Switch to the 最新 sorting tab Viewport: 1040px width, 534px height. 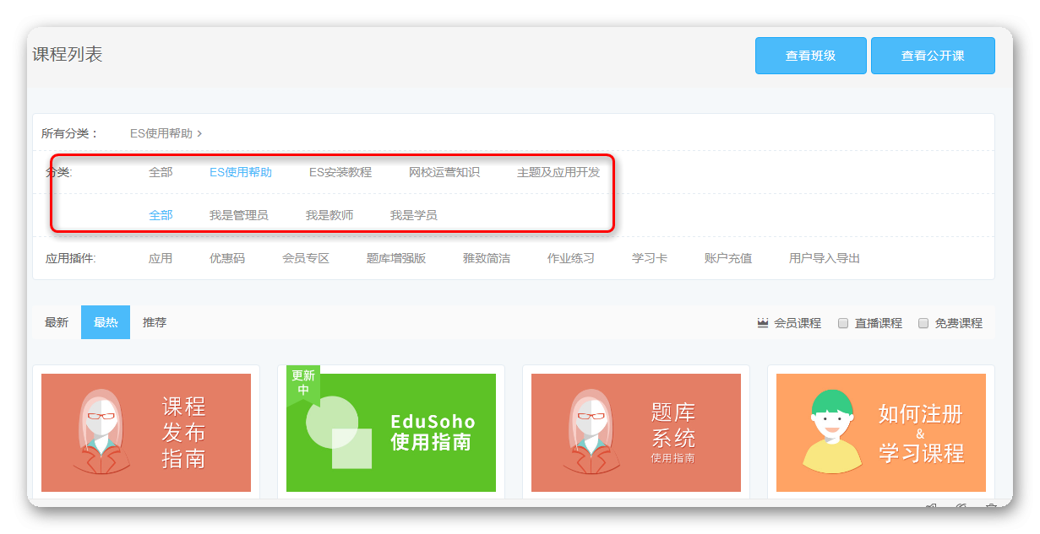point(57,322)
